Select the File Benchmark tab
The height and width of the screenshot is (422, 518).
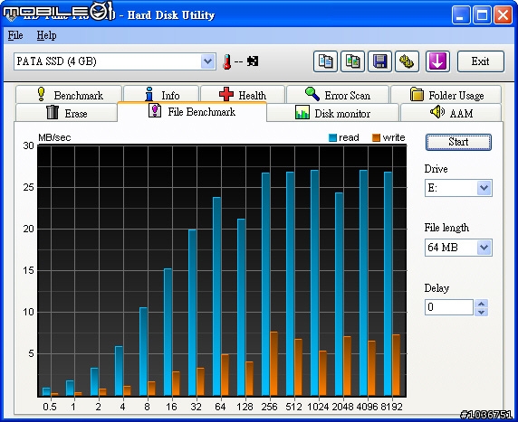(x=192, y=112)
